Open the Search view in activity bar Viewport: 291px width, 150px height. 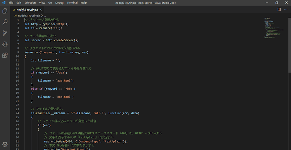[5, 22]
